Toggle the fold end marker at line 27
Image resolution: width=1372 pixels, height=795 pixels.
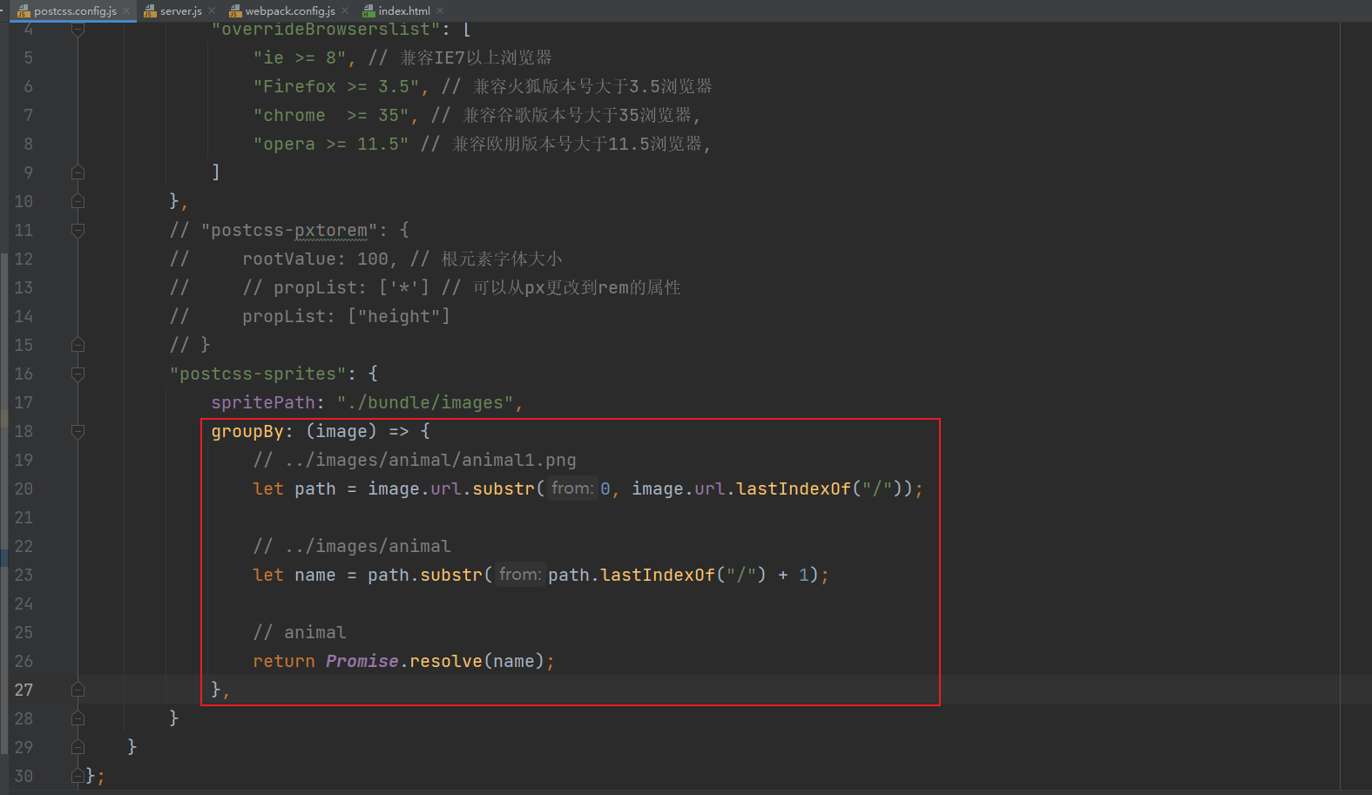tap(78, 690)
